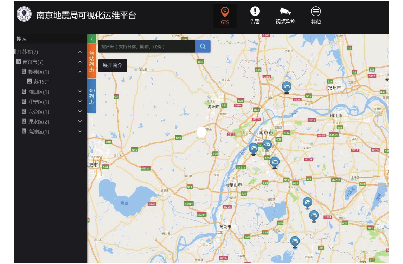Expand the 六合区(1) chevron
The image size is (403, 264).
80,111
